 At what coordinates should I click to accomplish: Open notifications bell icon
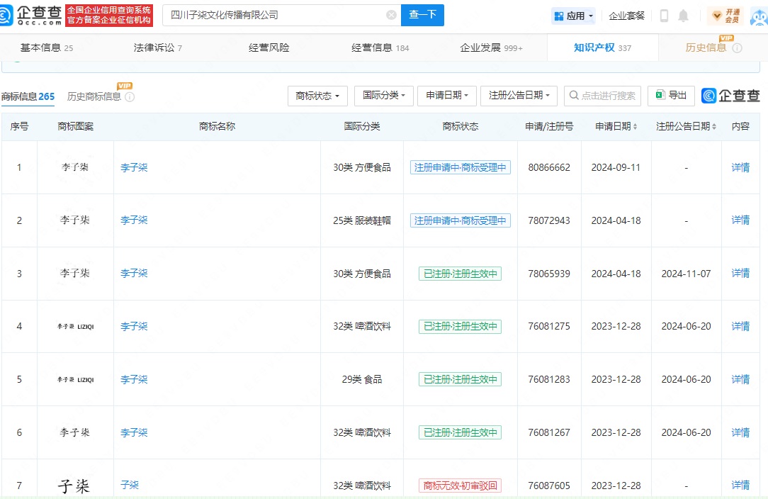coord(683,16)
